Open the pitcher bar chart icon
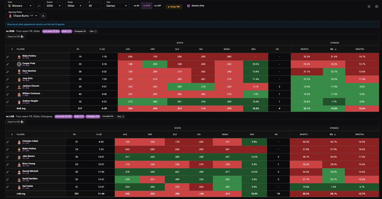This screenshot has width=382, height=199. 43,16
